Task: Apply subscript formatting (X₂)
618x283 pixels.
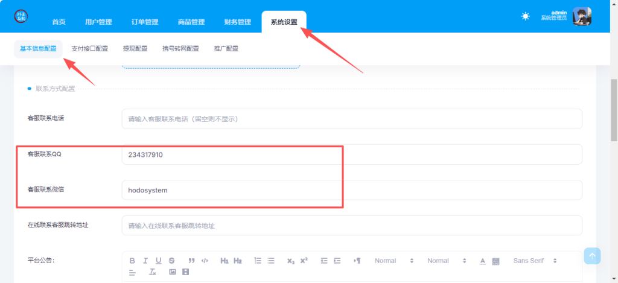Action: [x=291, y=261]
